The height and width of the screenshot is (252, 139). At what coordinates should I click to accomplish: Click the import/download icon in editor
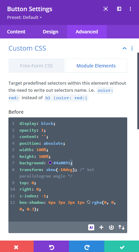(111, 227)
